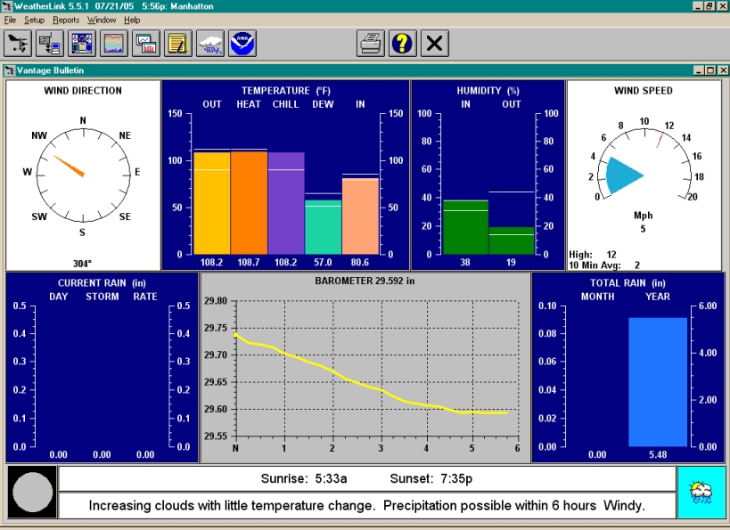
Task: Click the weather forecast cloud toolbar icon
Action: (209, 43)
